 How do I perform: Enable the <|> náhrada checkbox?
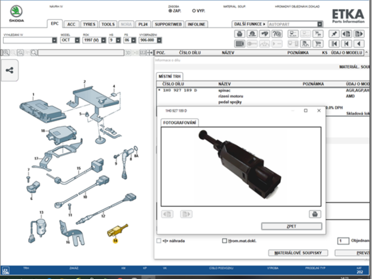[159, 241]
